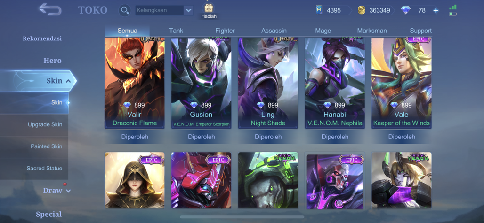Collapse the Skin category chevron

pos(68,81)
